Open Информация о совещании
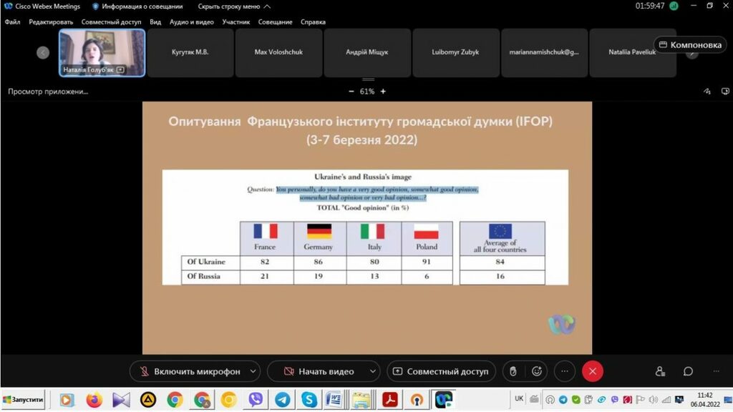 point(137,6)
